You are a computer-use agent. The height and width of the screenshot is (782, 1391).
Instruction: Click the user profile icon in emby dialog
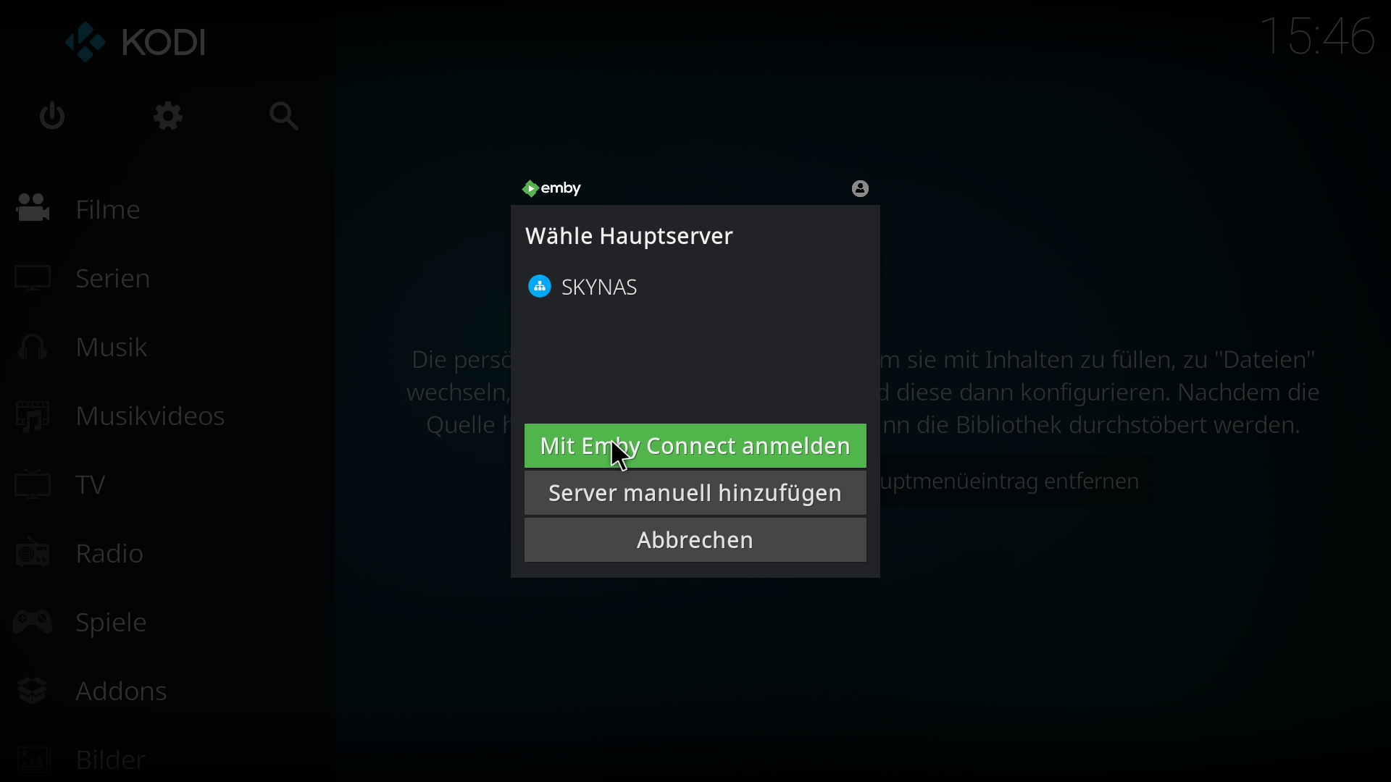860,188
